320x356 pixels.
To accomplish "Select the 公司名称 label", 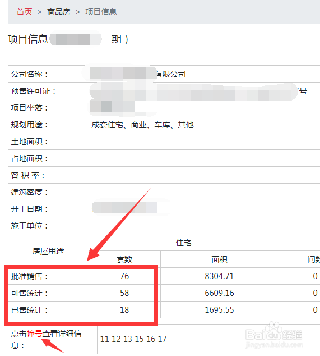I will tap(30, 74).
